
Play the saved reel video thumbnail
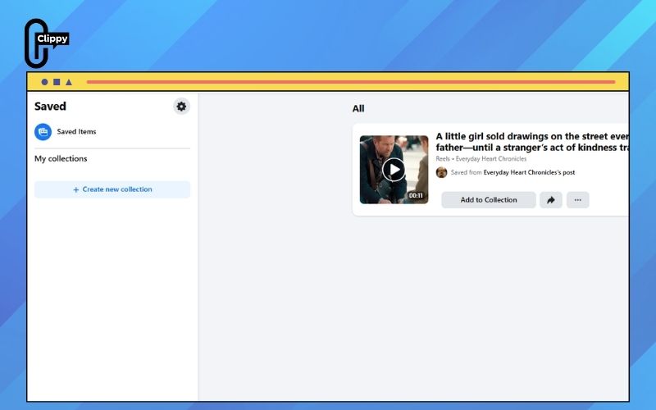point(394,170)
